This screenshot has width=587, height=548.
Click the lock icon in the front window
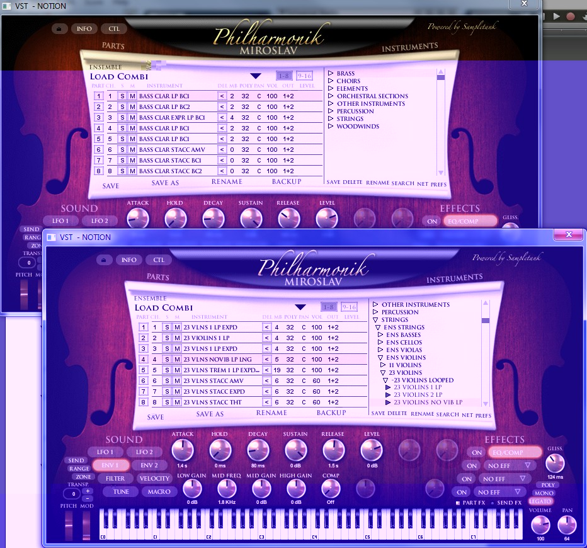(104, 260)
